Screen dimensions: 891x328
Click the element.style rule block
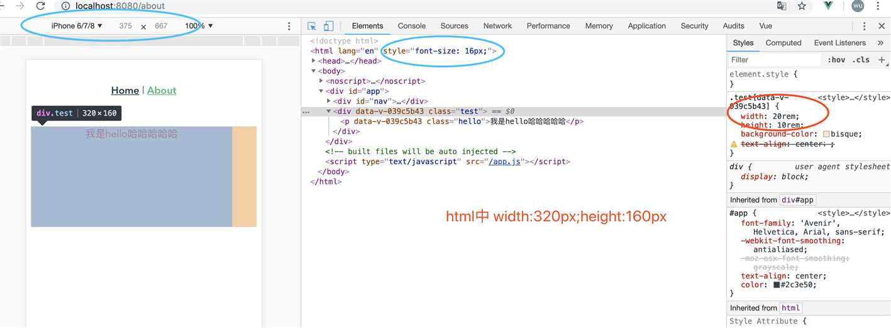[809, 79]
